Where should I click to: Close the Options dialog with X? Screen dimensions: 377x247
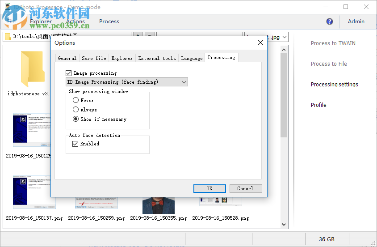point(260,43)
